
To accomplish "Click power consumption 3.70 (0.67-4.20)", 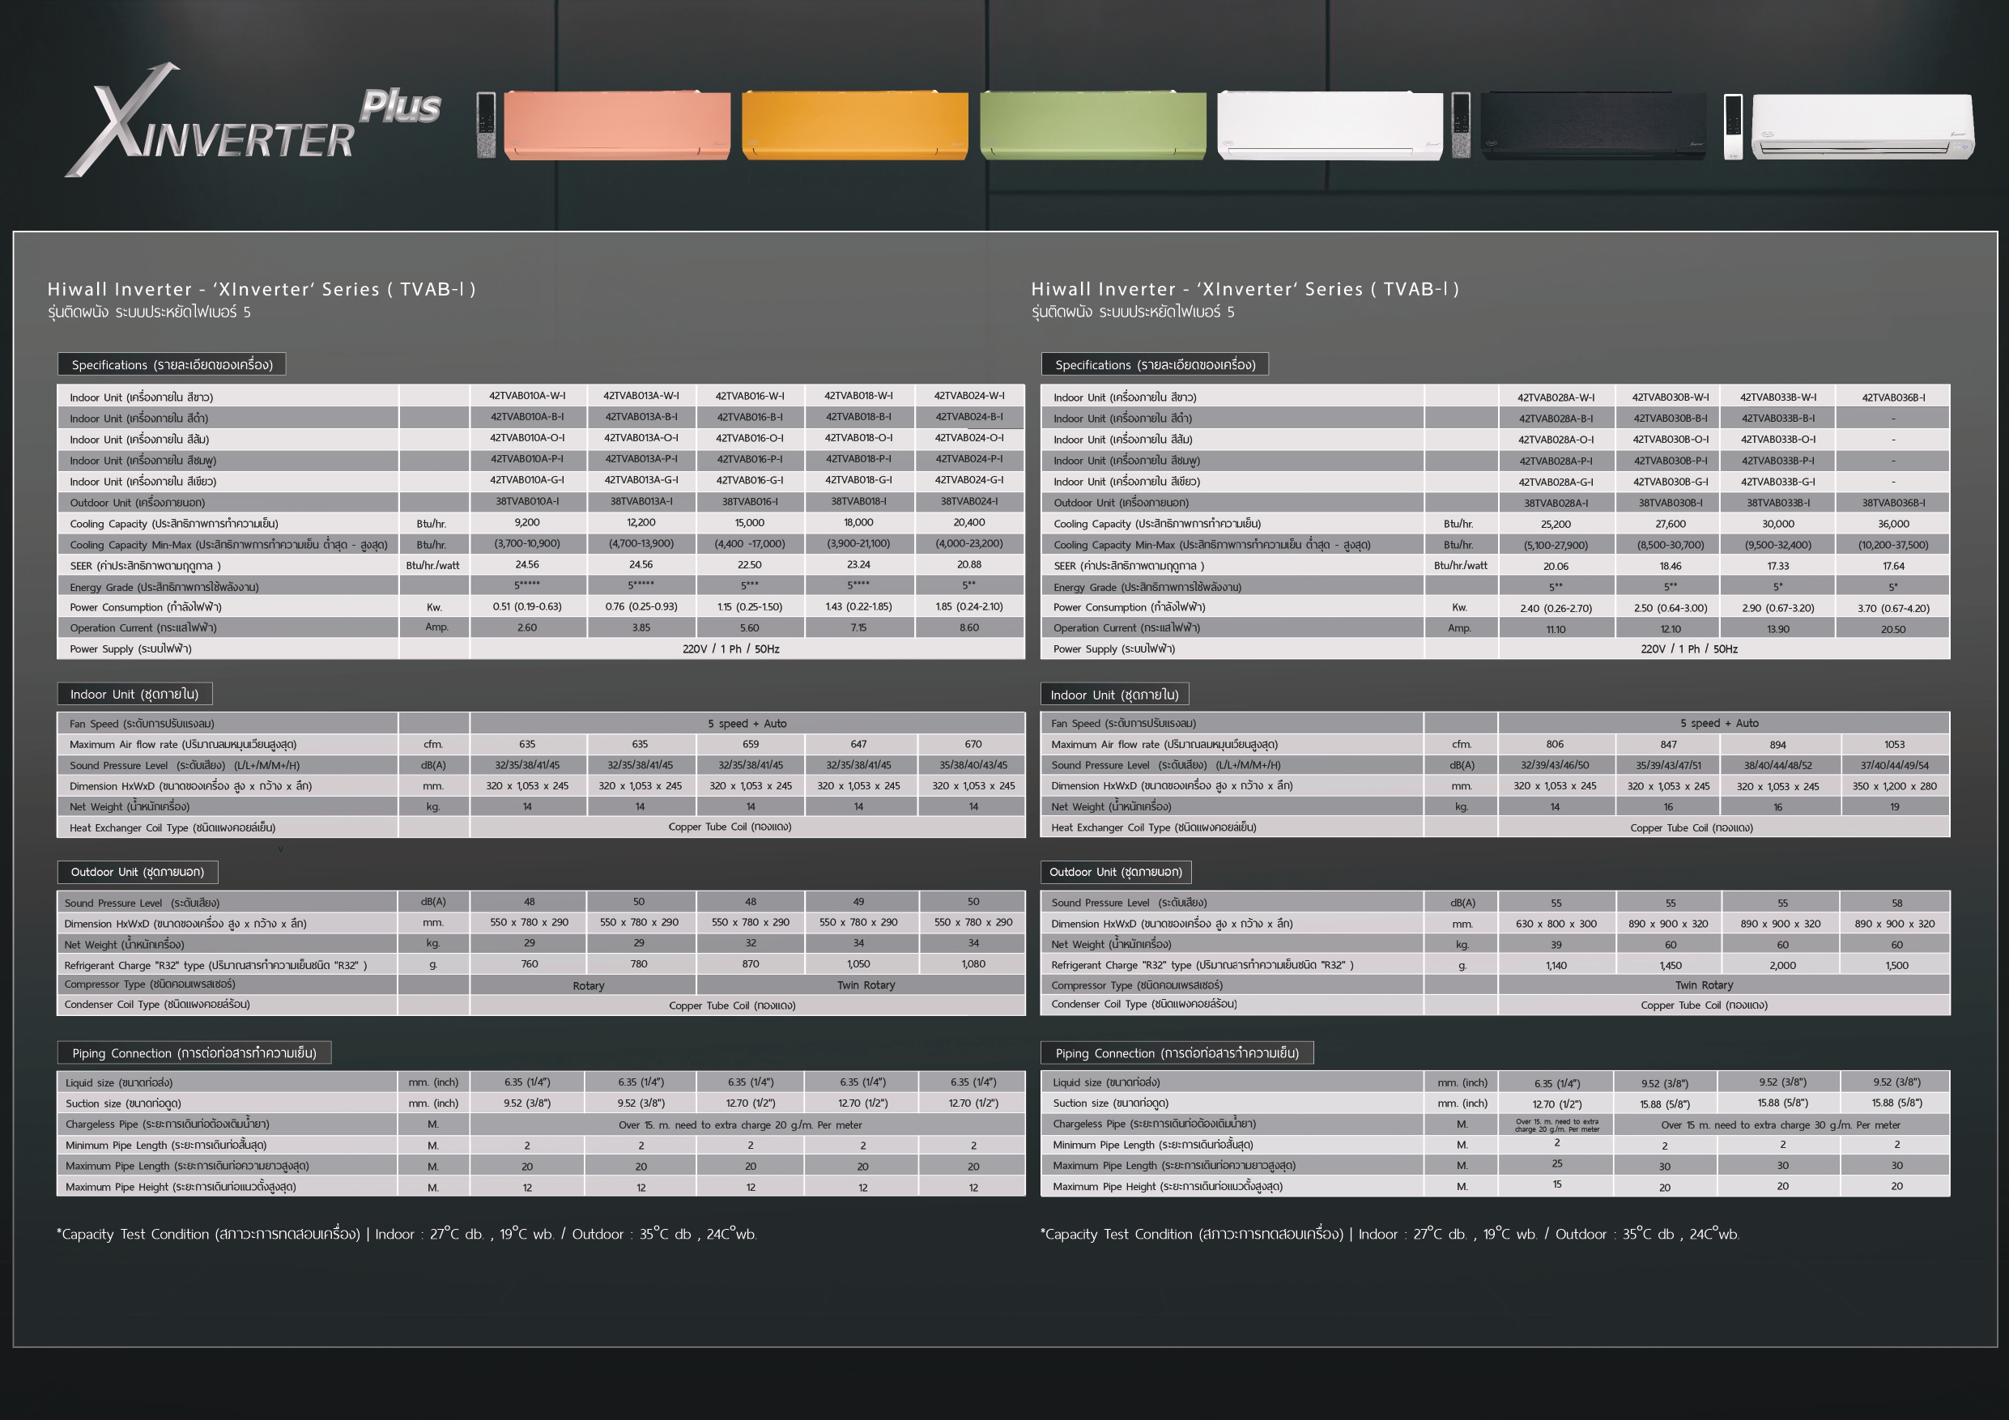I will (1892, 608).
